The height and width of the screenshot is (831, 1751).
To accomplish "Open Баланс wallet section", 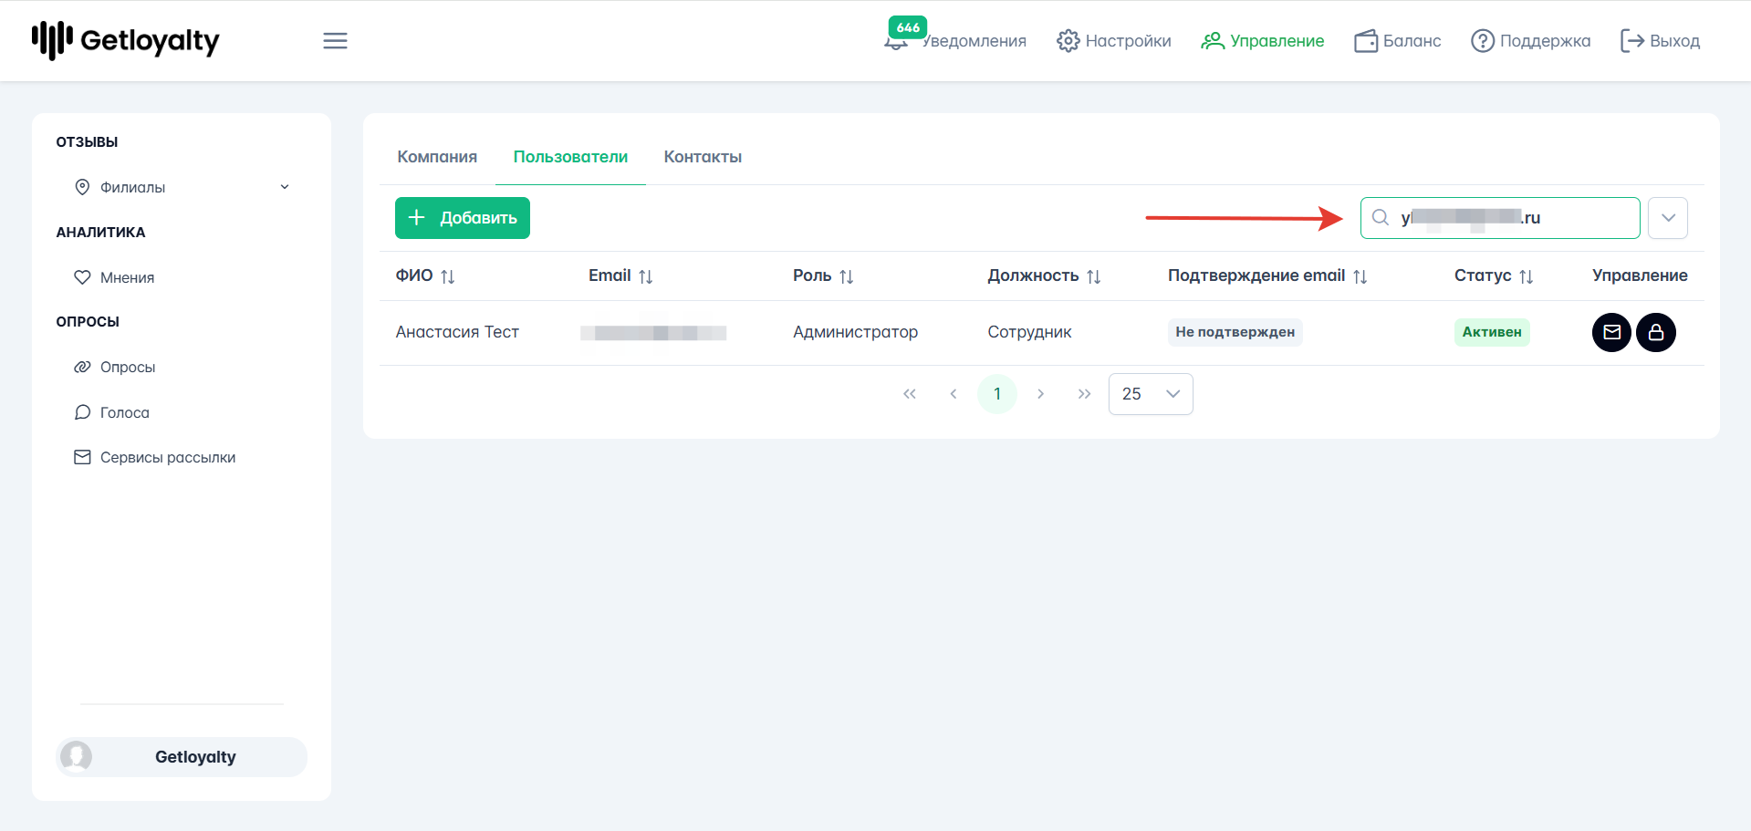I will point(1397,41).
